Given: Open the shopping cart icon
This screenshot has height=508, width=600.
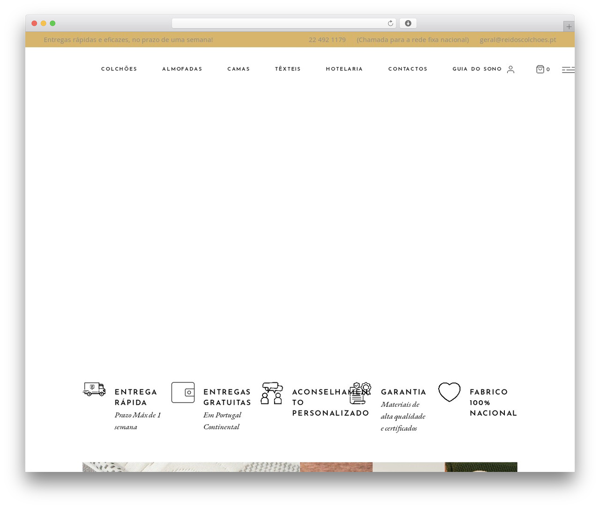Looking at the screenshot, I should 540,69.
